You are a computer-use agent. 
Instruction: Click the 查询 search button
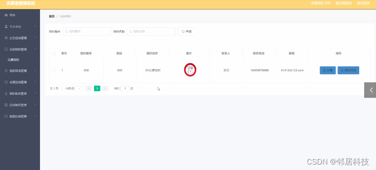186,31
